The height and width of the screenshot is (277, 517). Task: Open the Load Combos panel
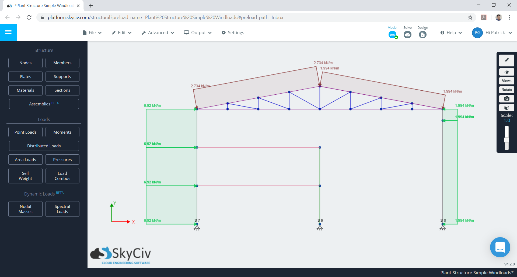click(62, 176)
